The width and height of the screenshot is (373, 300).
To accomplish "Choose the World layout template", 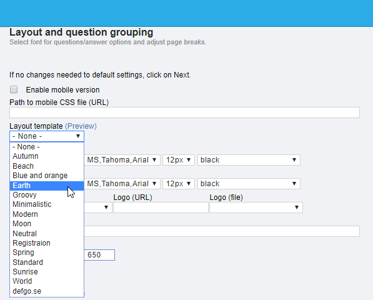I will 47,281.
